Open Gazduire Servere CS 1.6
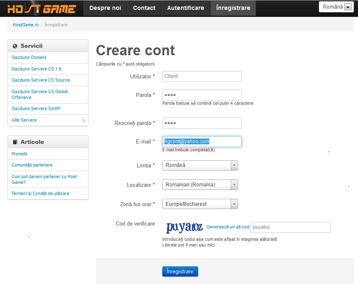The image size is (358, 289). click(37, 69)
